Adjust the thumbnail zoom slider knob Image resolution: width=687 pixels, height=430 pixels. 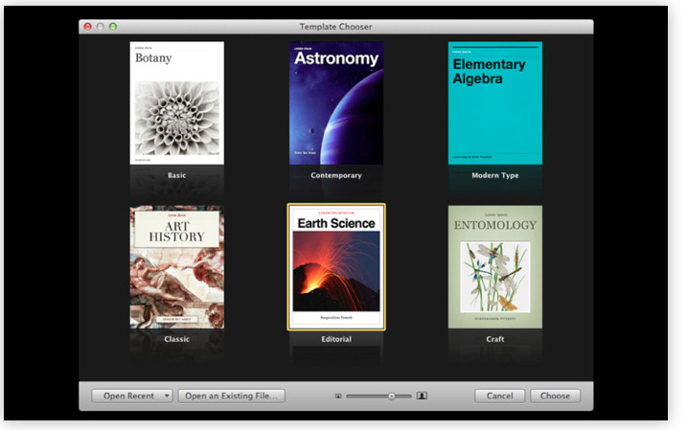pos(391,396)
